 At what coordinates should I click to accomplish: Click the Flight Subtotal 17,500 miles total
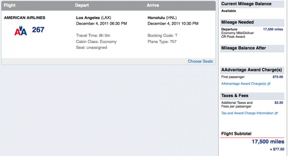point(268,142)
